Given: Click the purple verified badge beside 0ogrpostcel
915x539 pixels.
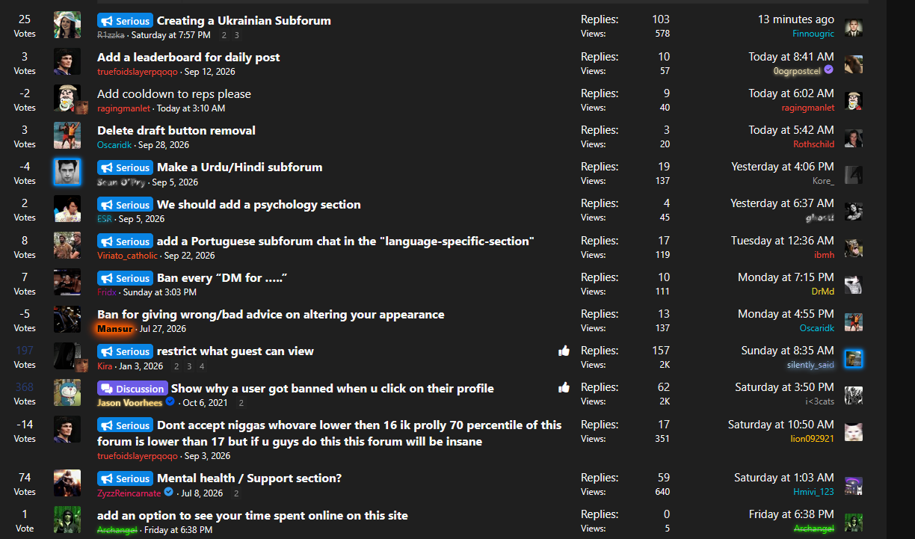Looking at the screenshot, I should point(829,70).
